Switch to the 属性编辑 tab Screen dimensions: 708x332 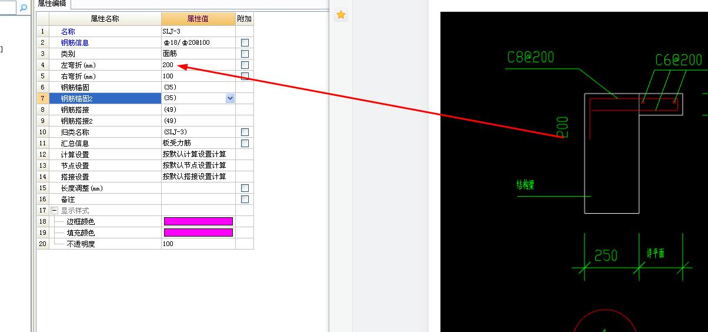tap(52, 4)
